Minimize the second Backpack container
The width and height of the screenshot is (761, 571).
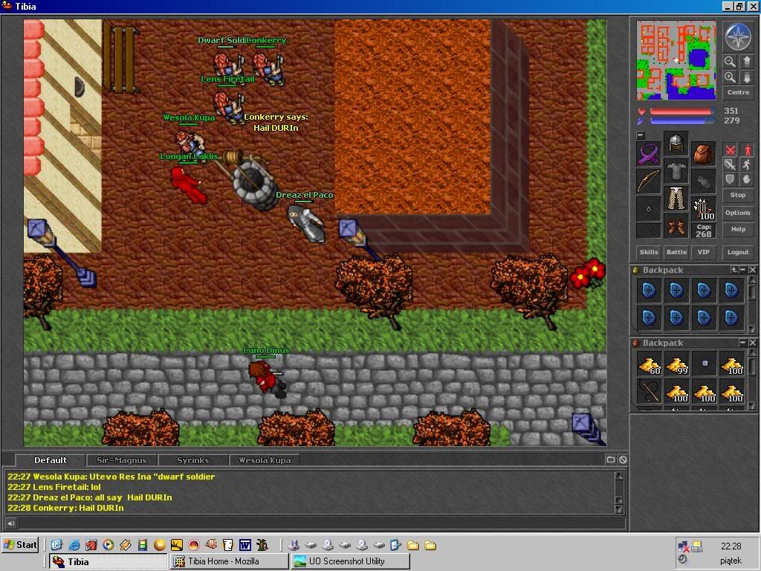coord(743,343)
